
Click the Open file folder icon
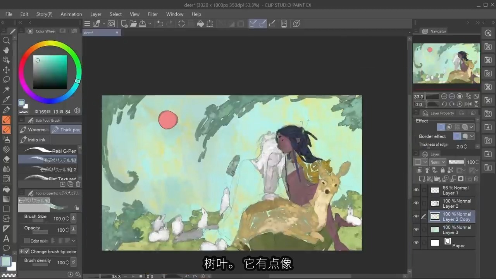coord(133,24)
